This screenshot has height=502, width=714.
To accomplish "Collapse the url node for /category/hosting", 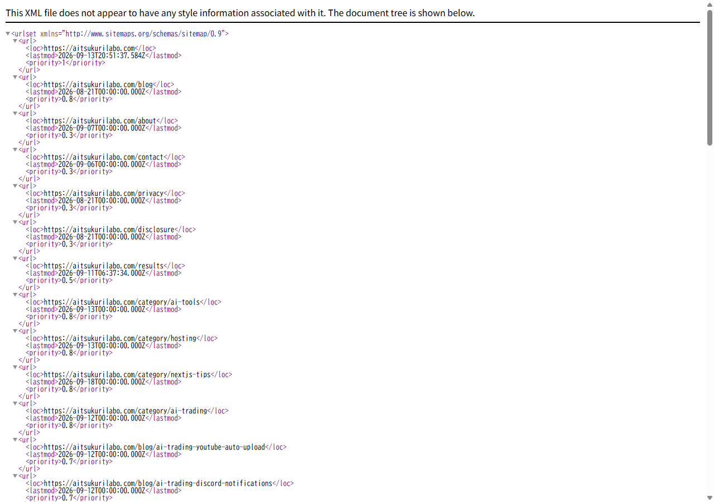I will pos(15,331).
